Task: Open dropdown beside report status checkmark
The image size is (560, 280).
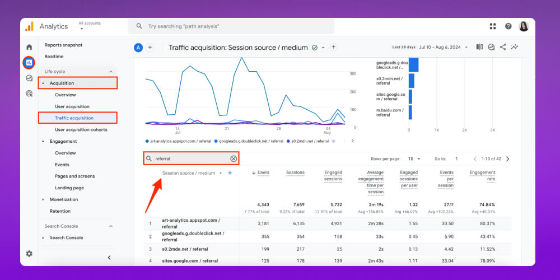Action: (323, 48)
